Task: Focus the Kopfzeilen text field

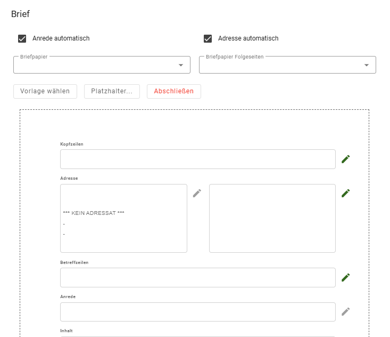Action: click(197, 159)
